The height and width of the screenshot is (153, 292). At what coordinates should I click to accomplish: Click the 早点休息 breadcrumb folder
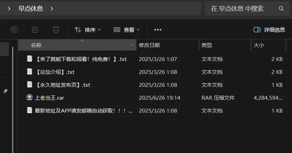coord(31,8)
